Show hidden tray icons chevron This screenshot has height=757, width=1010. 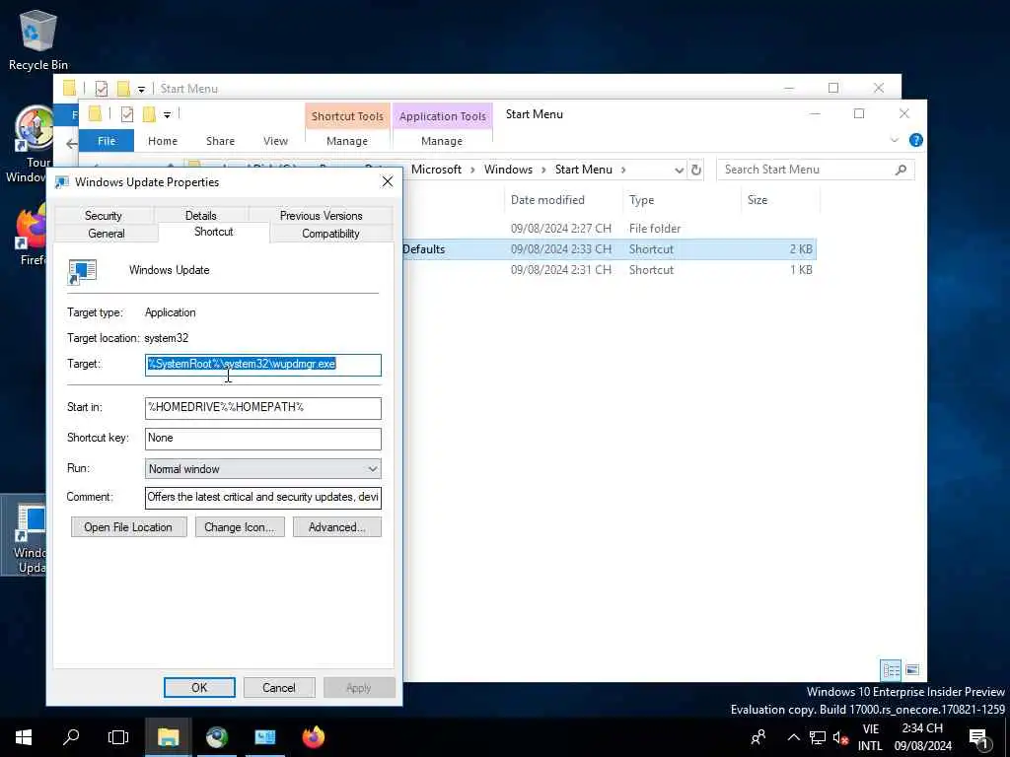point(794,737)
